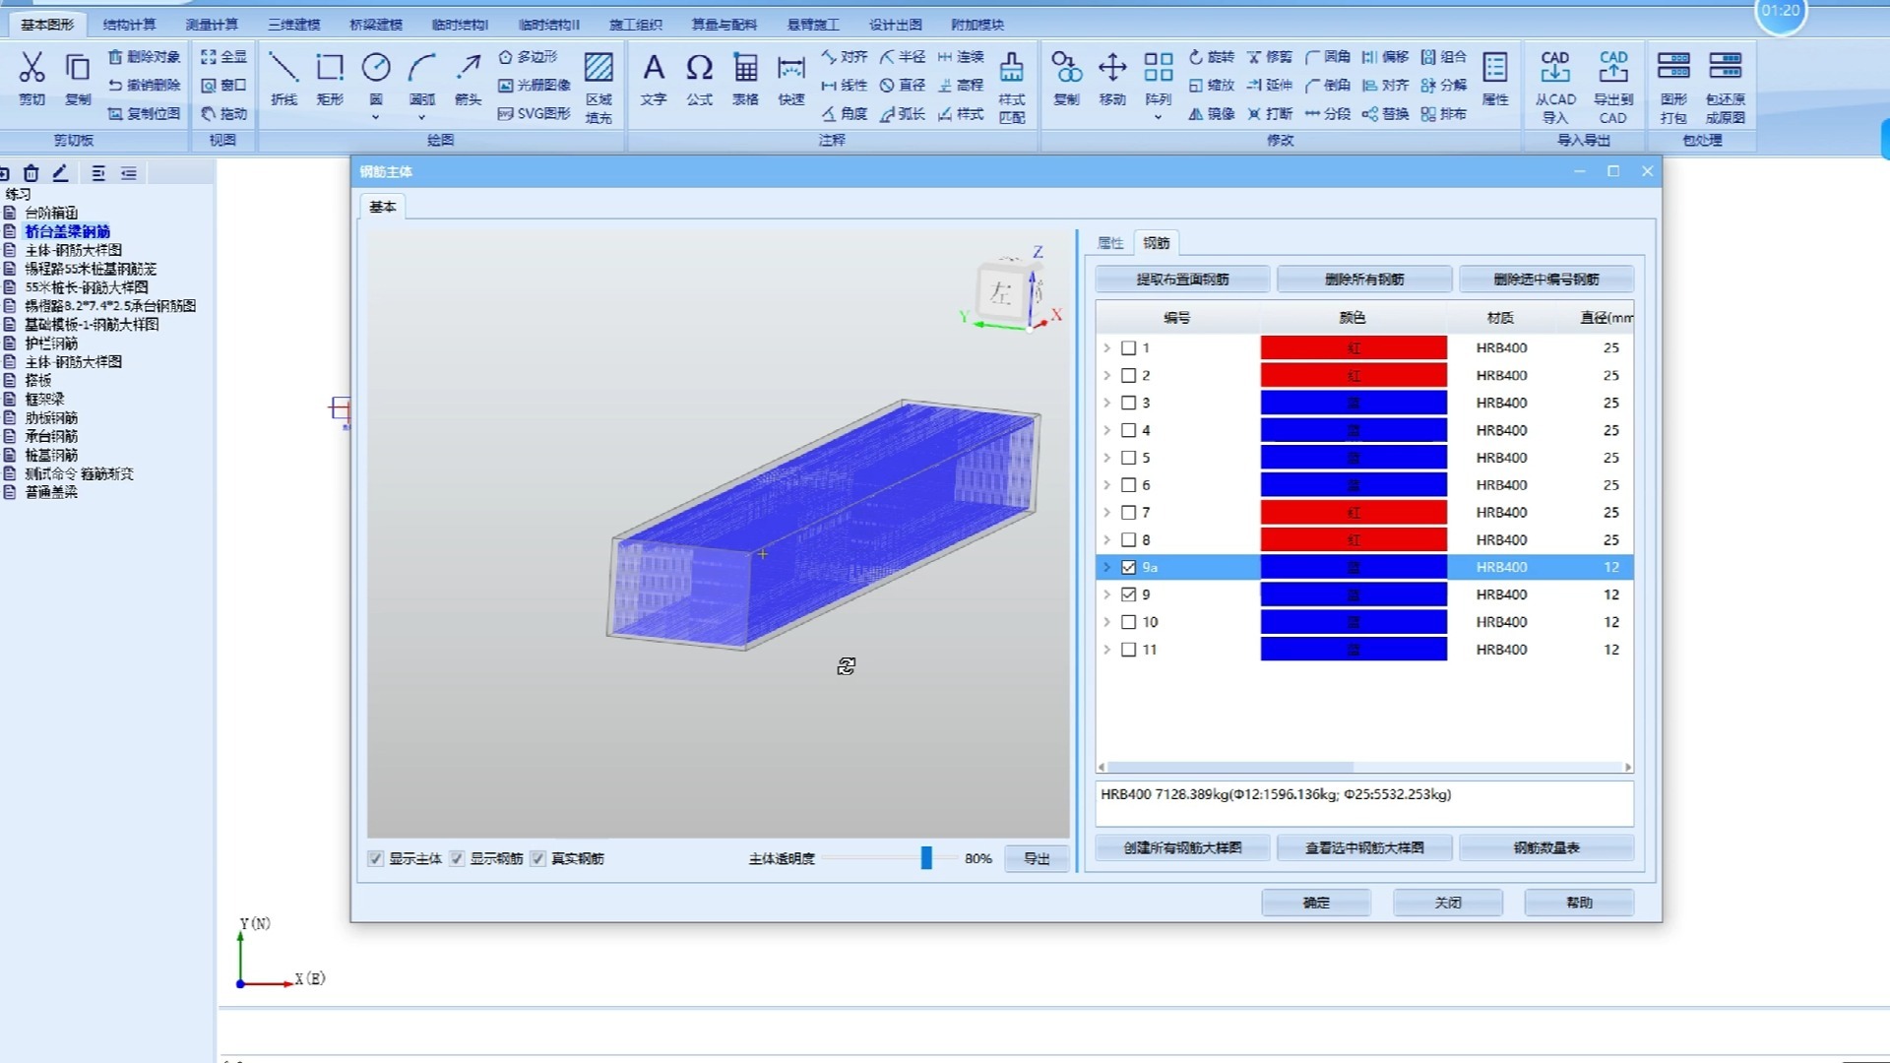Viewport: 1890px width, 1063px height.
Task: Select 护栏钢筋 in the project list
Action: 51,344
